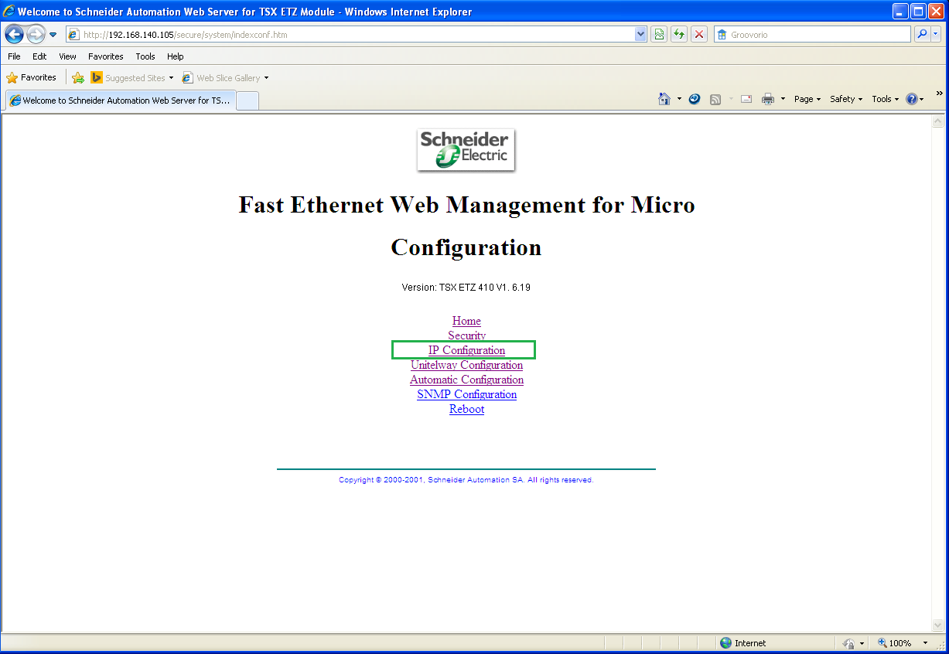
Task: Click the magnifier search button
Action: (x=922, y=35)
